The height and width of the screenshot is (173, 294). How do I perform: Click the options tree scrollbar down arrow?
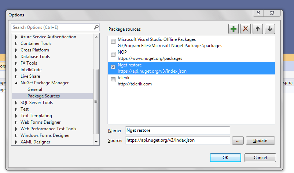pyautogui.click(x=96, y=142)
